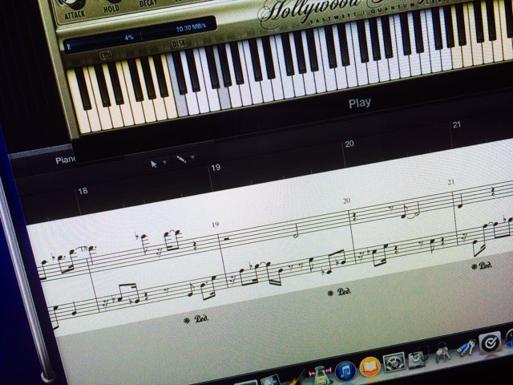Viewport: 513px width, 385px height.
Task: Select measure number 20 printed in the score
Action: pos(347,201)
